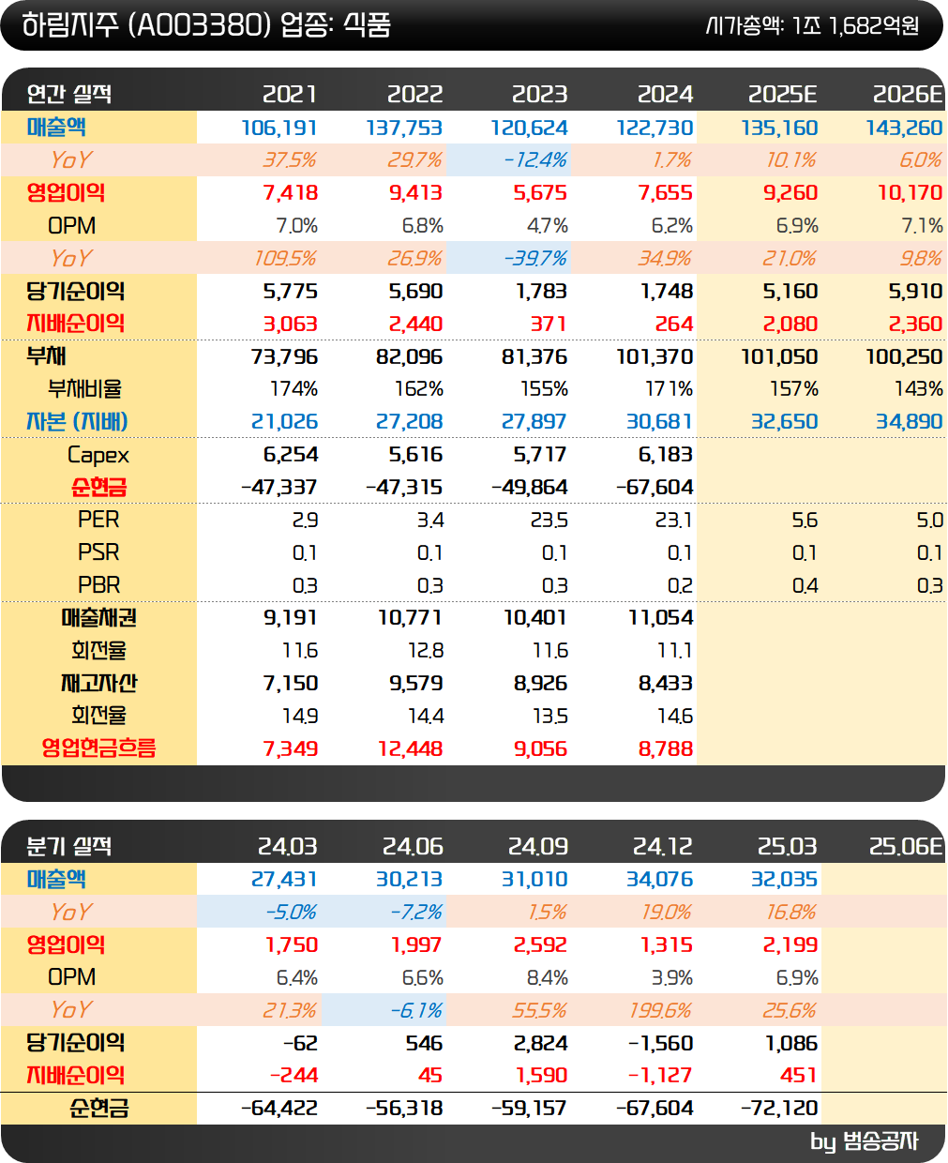948x1163 pixels.
Task: Click the Capex value '6,254'
Action: coord(291,455)
